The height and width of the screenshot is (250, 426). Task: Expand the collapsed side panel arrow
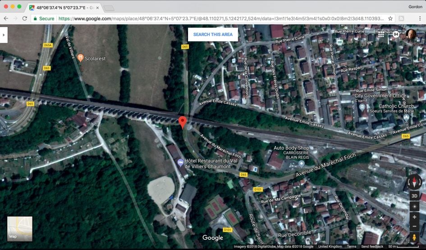[x=4, y=35]
